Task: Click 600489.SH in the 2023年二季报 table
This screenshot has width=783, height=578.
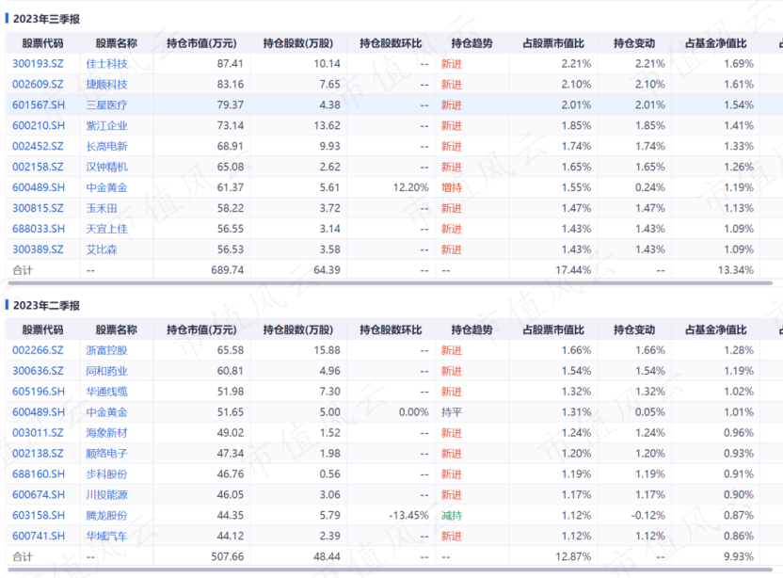Action: click(39, 412)
